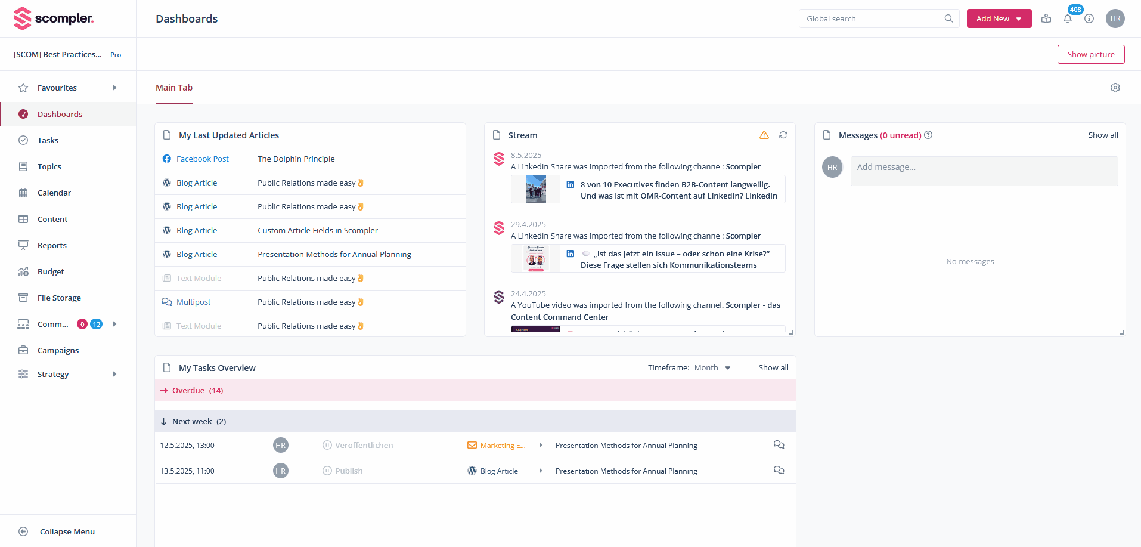Refresh the Stream widget
This screenshot has width=1141, height=547.
point(783,135)
